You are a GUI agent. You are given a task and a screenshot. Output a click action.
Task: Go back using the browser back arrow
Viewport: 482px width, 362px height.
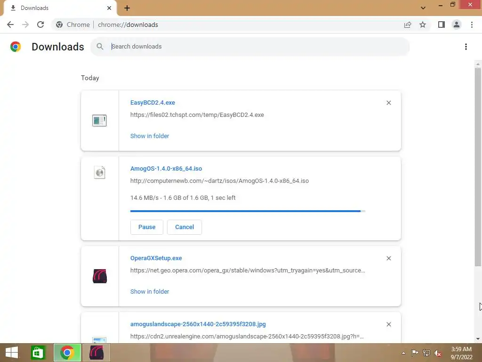click(10, 25)
